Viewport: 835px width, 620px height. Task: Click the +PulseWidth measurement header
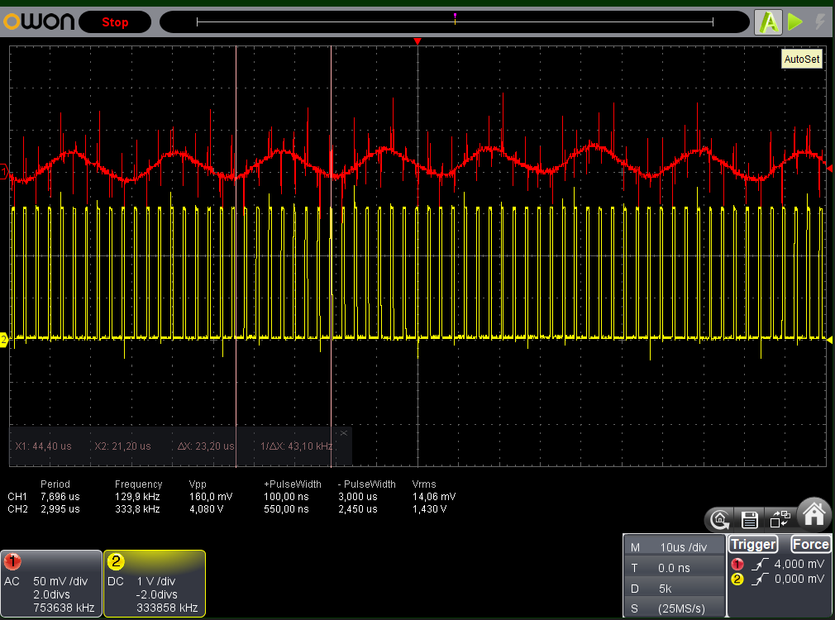(x=293, y=484)
